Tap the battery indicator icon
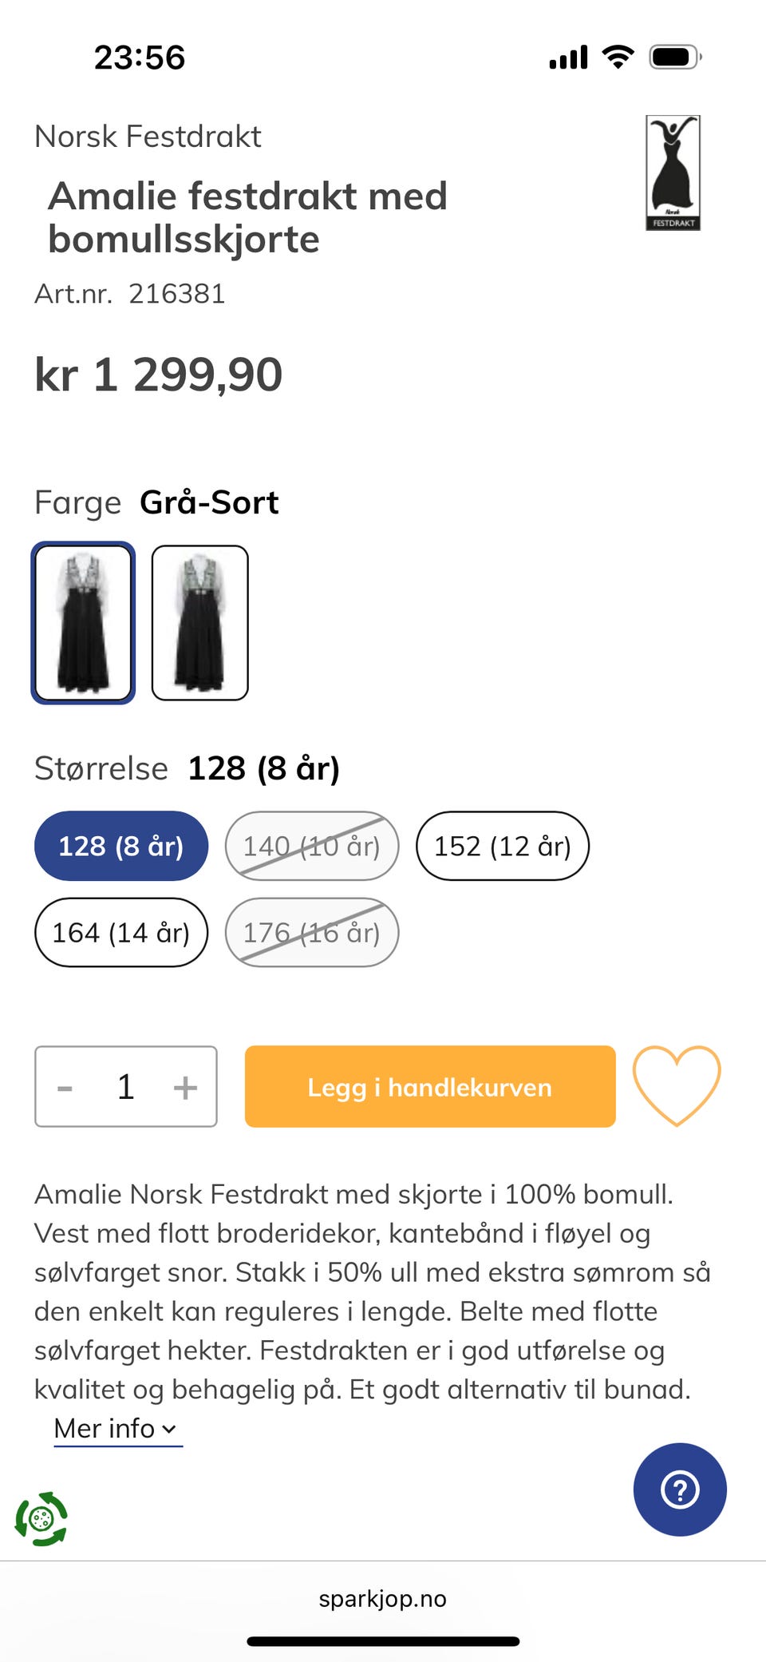 [x=675, y=57]
